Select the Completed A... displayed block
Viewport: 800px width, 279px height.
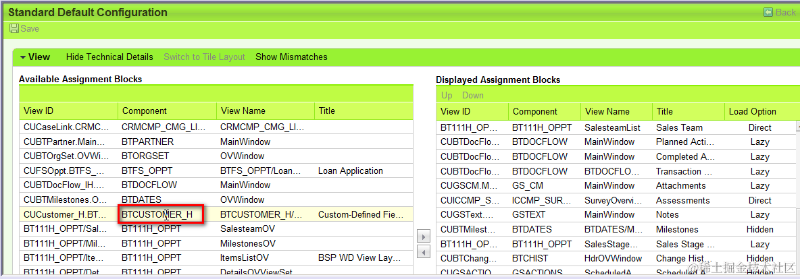(x=688, y=156)
